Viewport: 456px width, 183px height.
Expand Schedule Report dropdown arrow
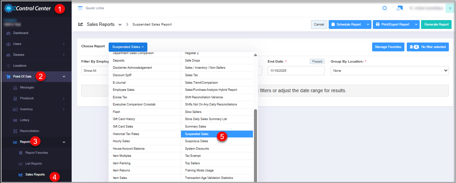[368, 24]
